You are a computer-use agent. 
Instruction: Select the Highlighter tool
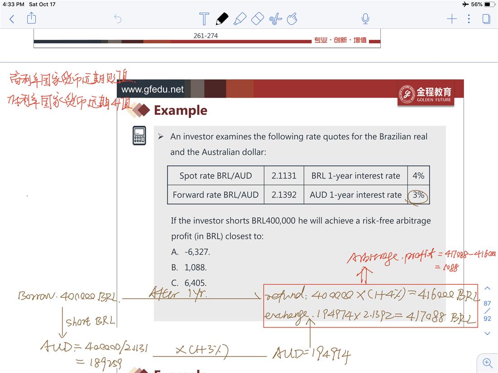tap(240, 19)
